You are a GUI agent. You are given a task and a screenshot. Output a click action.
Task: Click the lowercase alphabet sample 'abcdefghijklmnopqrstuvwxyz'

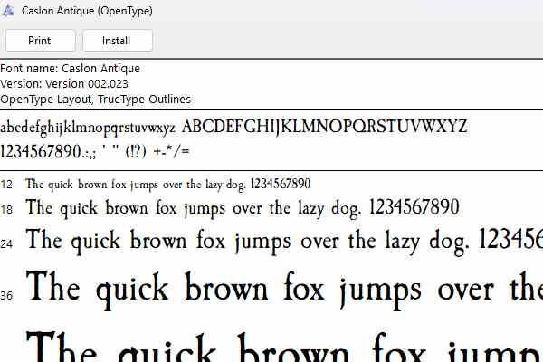(88, 128)
